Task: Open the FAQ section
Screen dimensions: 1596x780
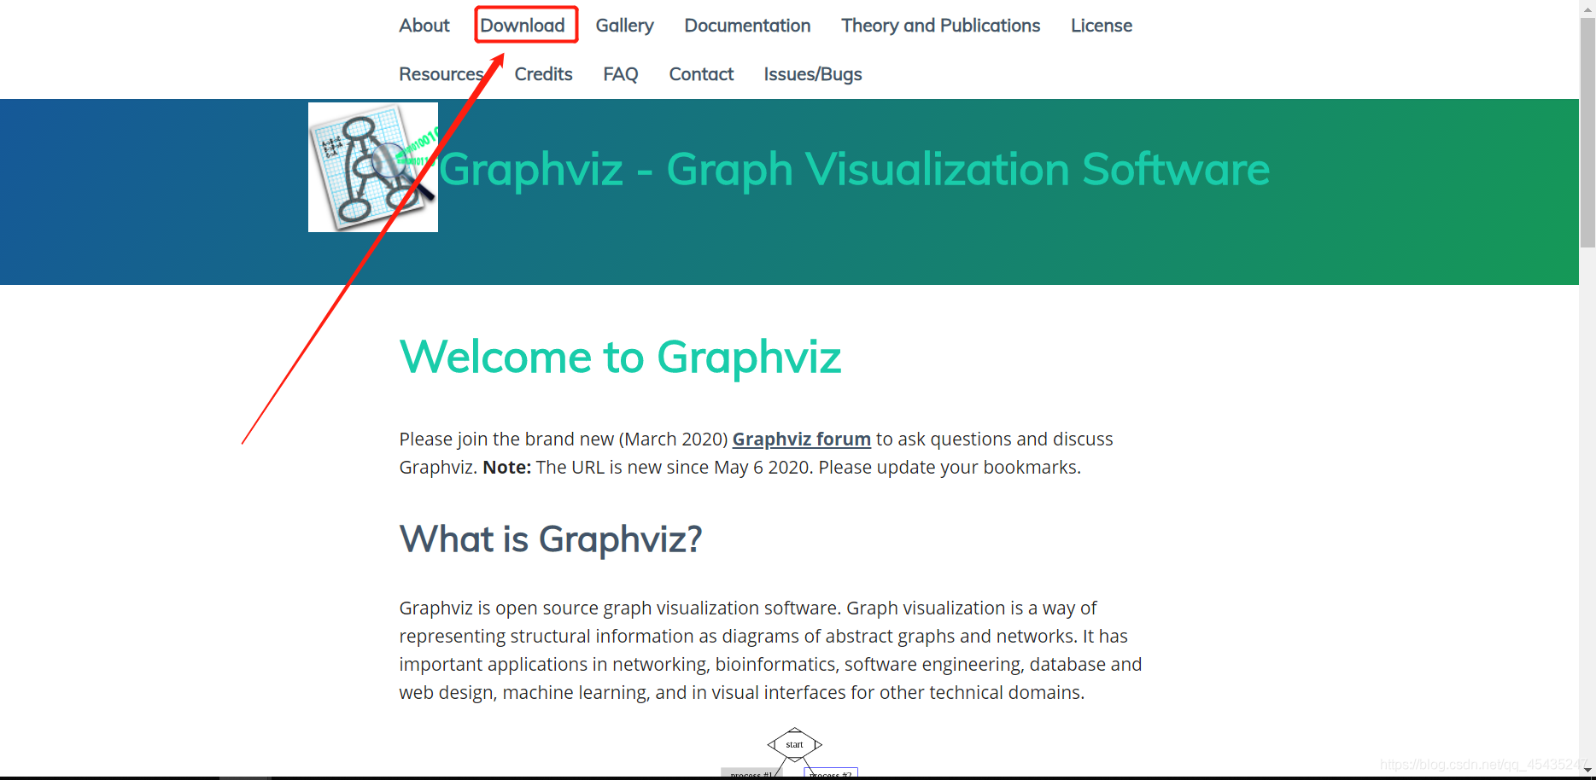Action: pyautogui.click(x=620, y=74)
